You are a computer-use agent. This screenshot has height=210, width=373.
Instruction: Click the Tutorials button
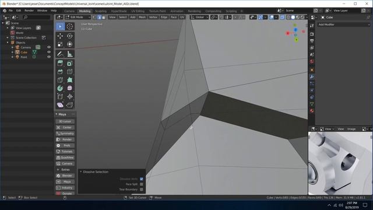[65, 152]
